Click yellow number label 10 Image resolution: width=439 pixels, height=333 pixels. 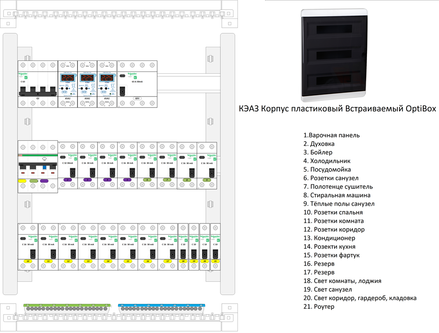28,261
